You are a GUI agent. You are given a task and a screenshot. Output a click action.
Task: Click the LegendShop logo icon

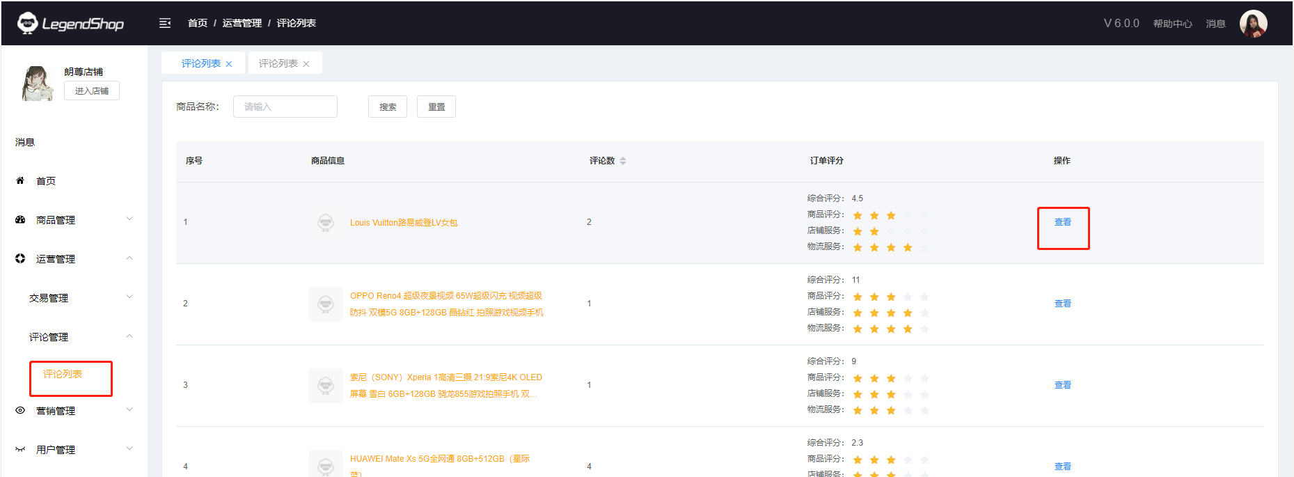point(28,23)
